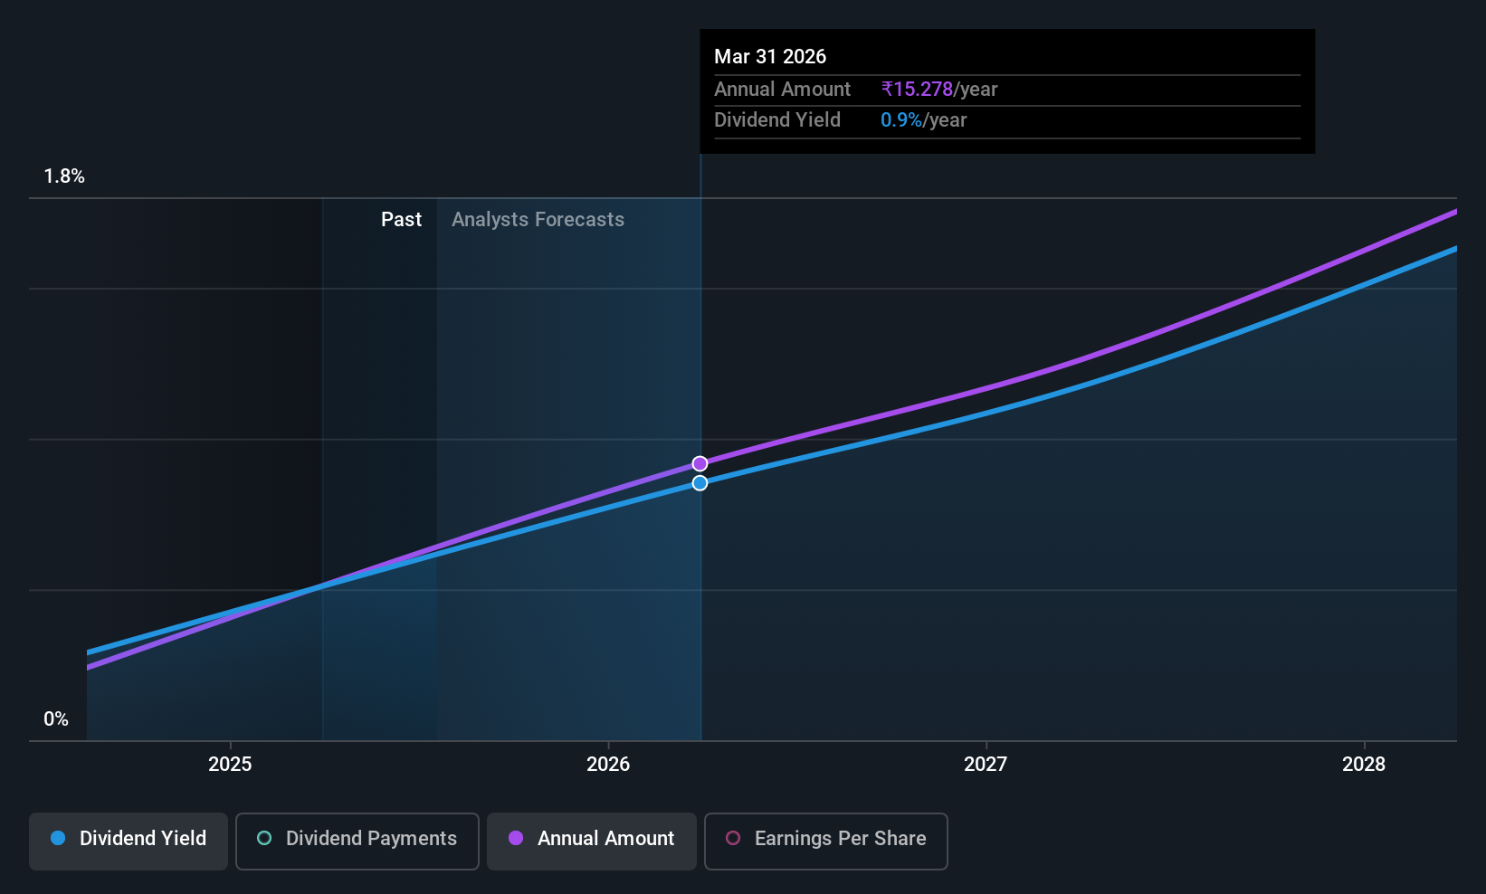Image resolution: width=1486 pixels, height=894 pixels.
Task: Click the ₹15.278/year annual amount value
Action: coord(939,89)
